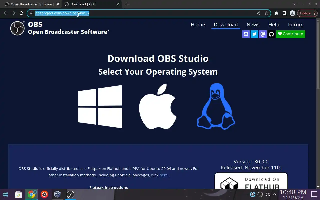Click the 'Download OBS Studio' heading

click(x=158, y=58)
